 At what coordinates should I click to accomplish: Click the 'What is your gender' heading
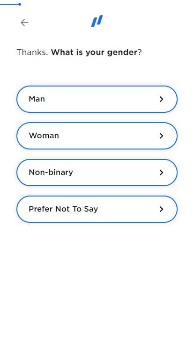click(x=94, y=53)
